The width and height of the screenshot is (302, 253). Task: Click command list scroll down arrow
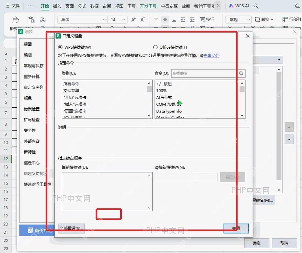click(242, 115)
